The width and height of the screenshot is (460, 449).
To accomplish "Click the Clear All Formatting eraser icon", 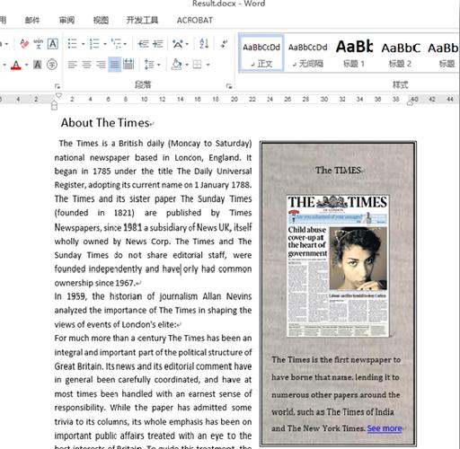I will tap(24, 44).
